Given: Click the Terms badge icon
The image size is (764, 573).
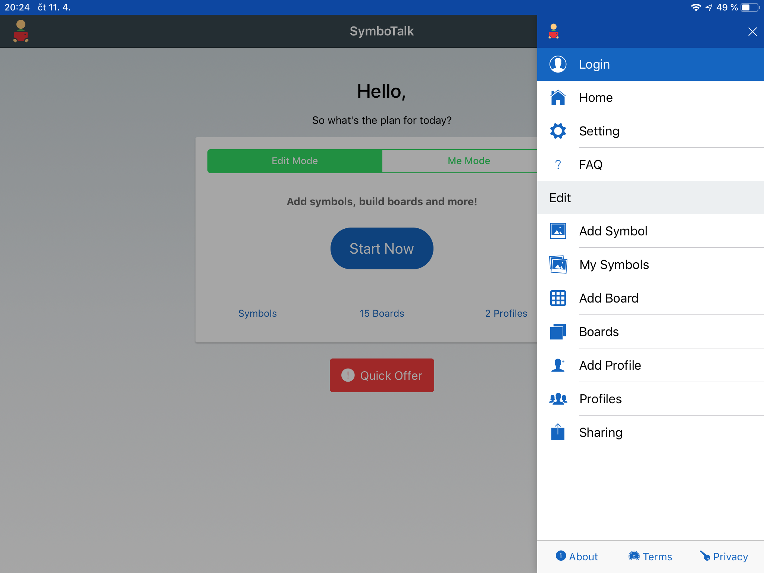Looking at the screenshot, I should 634,556.
